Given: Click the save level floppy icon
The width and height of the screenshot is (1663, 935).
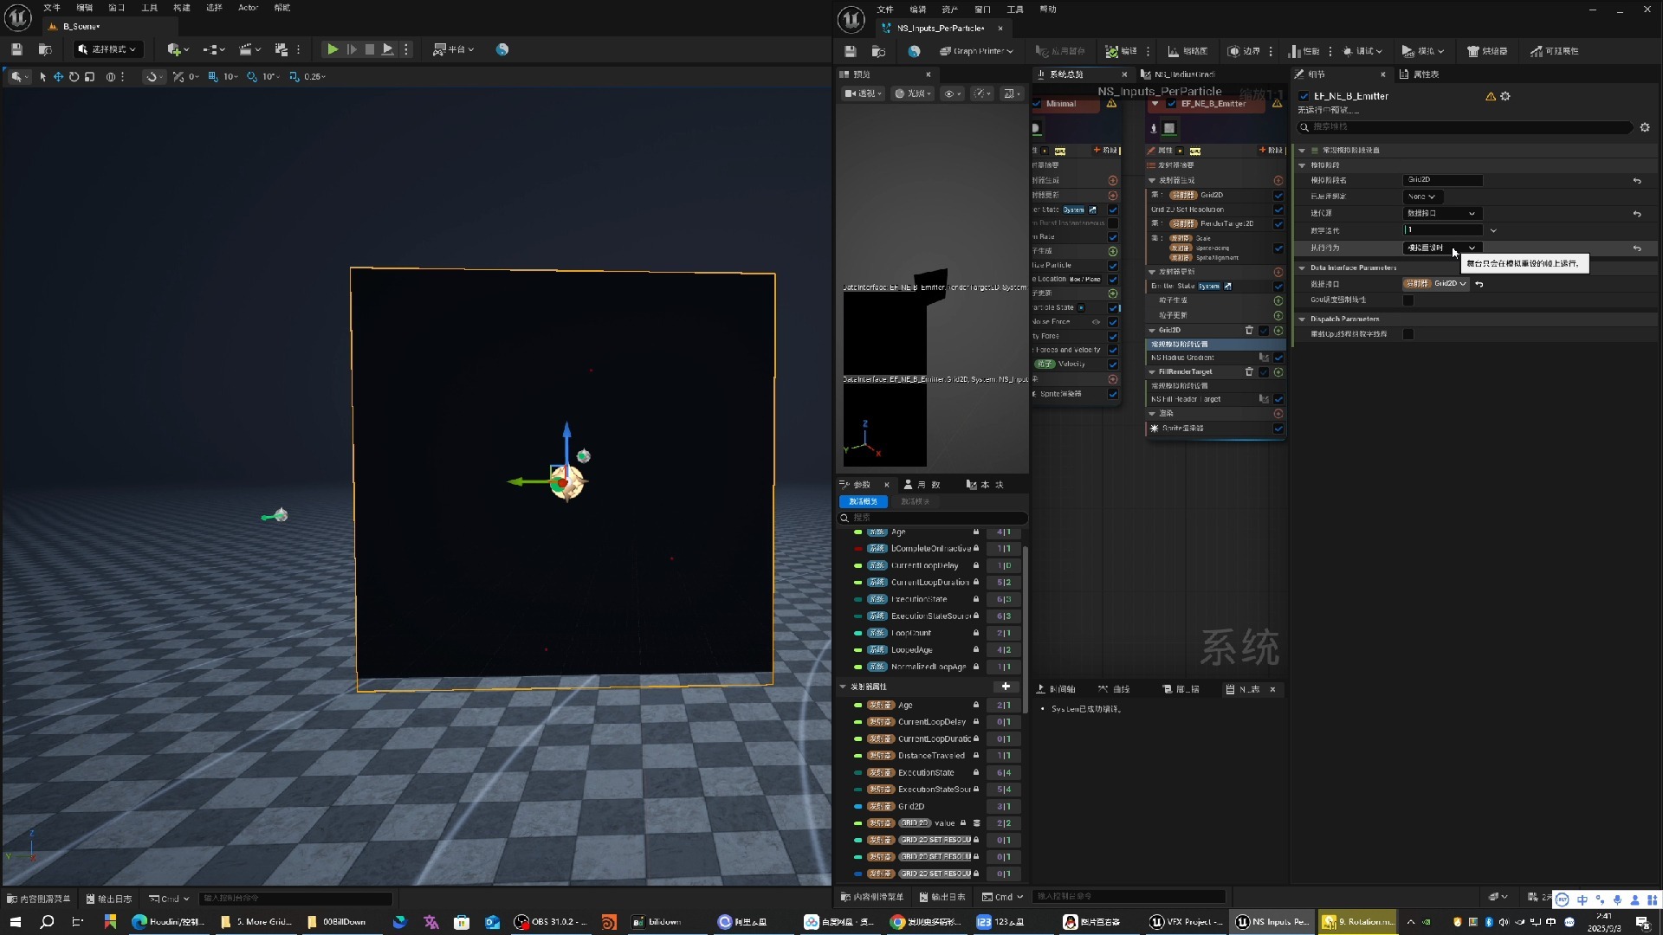Looking at the screenshot, I should point(17,49).
